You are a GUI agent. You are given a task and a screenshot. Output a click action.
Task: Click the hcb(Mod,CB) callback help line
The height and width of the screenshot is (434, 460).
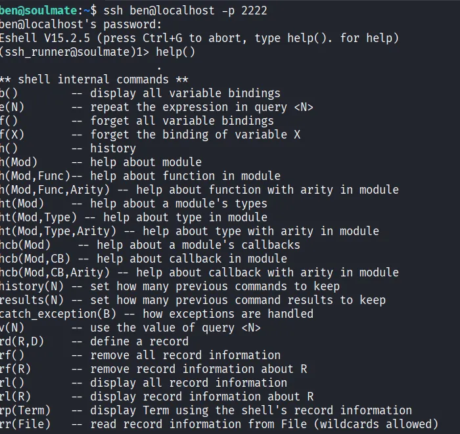tap(143, 259)
